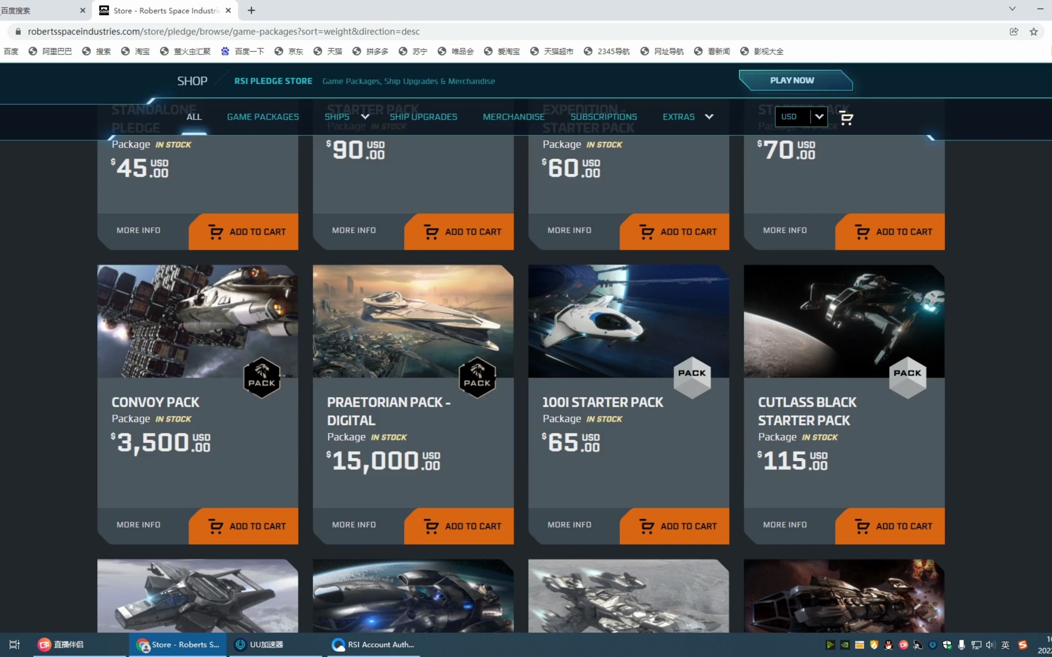Add the $90 package to cart
This screenshot has width=1052, height=657.
point(459,231)
